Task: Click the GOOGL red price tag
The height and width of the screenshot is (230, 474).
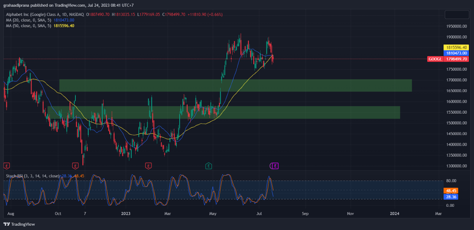Action: click(435, 59)
